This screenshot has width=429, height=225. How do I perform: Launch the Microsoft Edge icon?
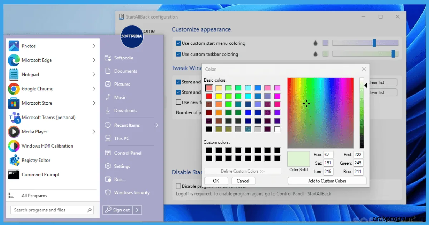tap(14, 60)
